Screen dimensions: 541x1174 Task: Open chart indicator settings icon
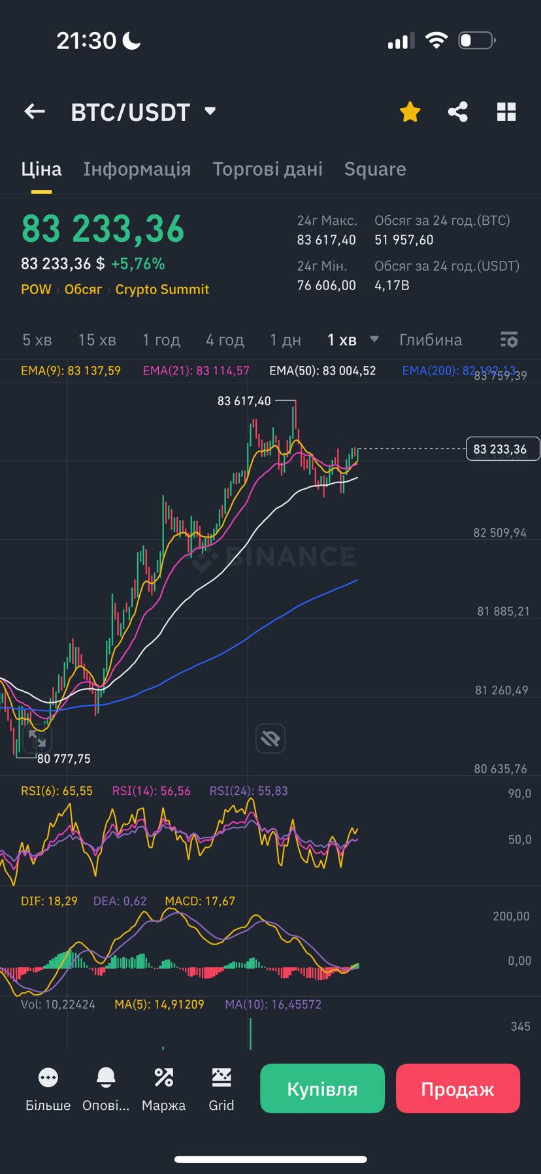(x=509, y=340)
